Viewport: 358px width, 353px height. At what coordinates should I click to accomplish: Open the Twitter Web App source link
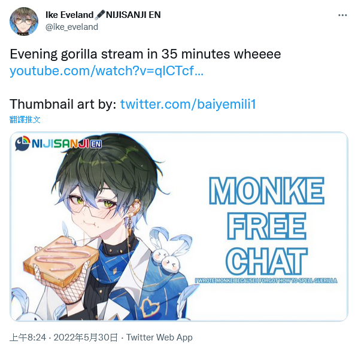(x=159, y=337)
